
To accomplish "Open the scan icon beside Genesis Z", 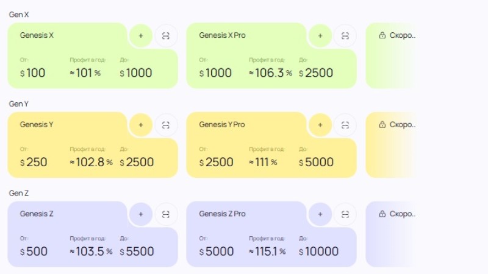I will point(166,214).
